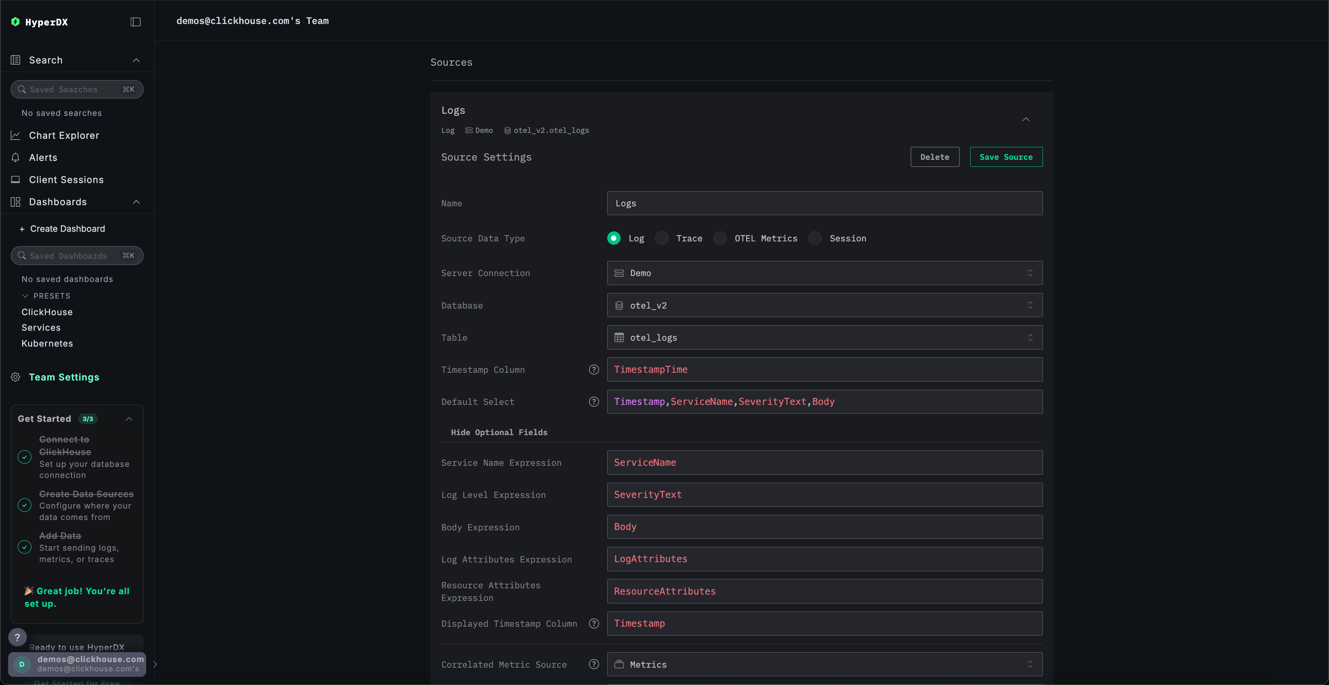Choose OTEL Metrics as source data type
This screenshot has height=685, width=1329.
(x=720, y=238)
